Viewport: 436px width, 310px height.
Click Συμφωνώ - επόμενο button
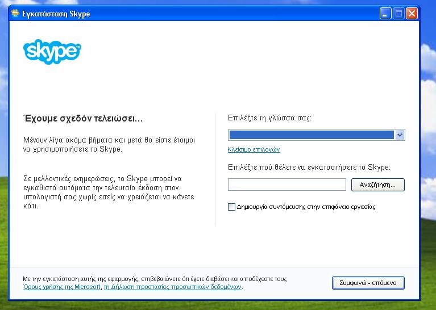click(368, 283)
